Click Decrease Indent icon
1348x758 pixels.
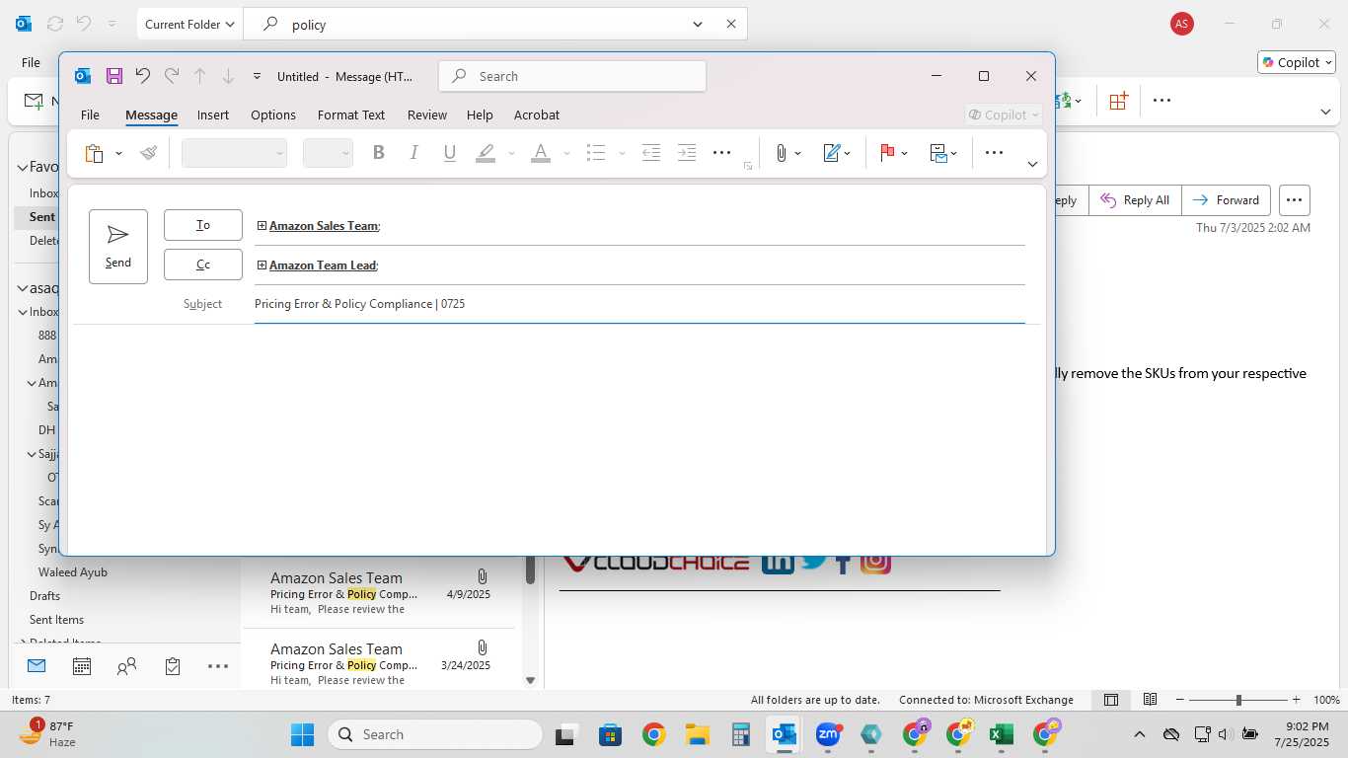[650, 153]
